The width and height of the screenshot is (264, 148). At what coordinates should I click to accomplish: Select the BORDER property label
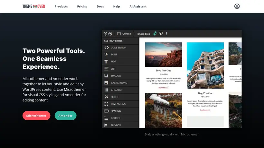116,118
